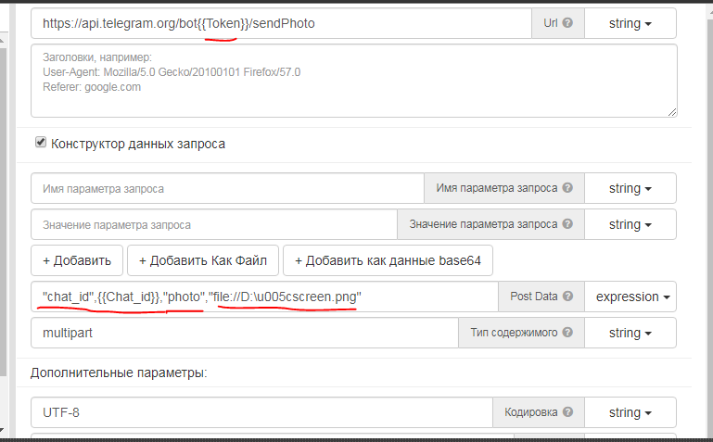Open the expression dropdown for Post Data
The width and height of the screenshot is (713, 442).
coord(630,297)
